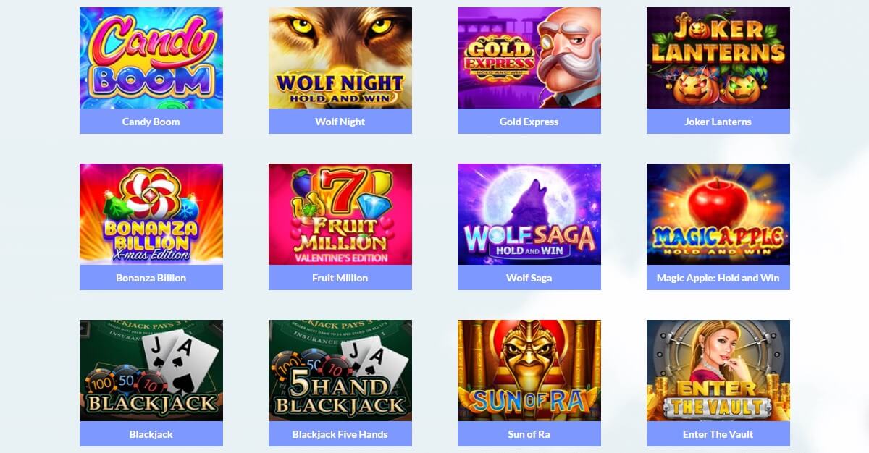Launch Wolf Night Hold and Win artwork
The height and width of the screenshot is (453, 869).
340,58
